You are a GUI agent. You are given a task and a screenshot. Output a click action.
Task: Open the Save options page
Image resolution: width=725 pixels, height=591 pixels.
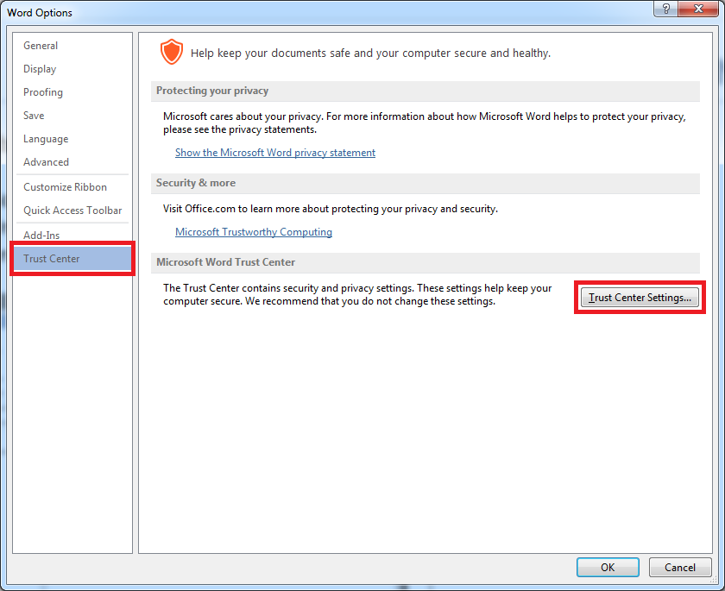(34, 116)
